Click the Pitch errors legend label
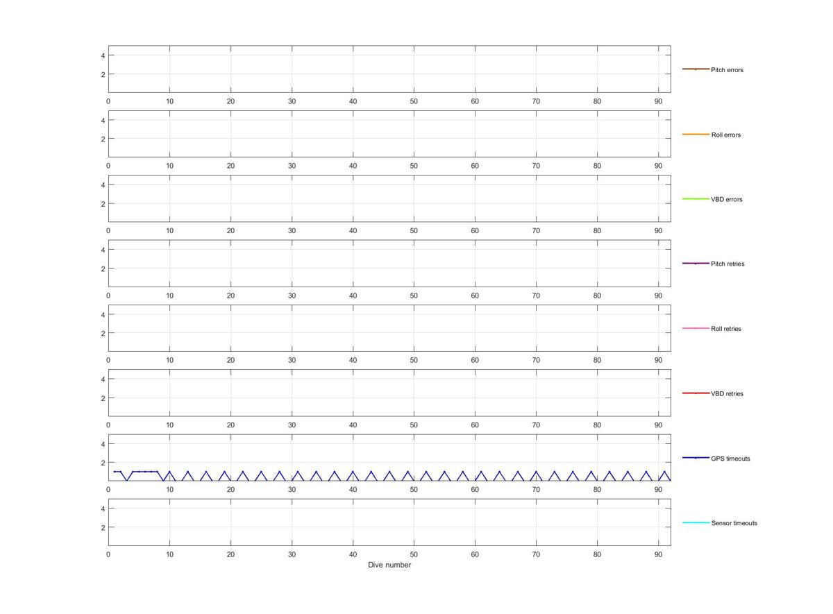The image size is (833, 614). tap(727, 70)
